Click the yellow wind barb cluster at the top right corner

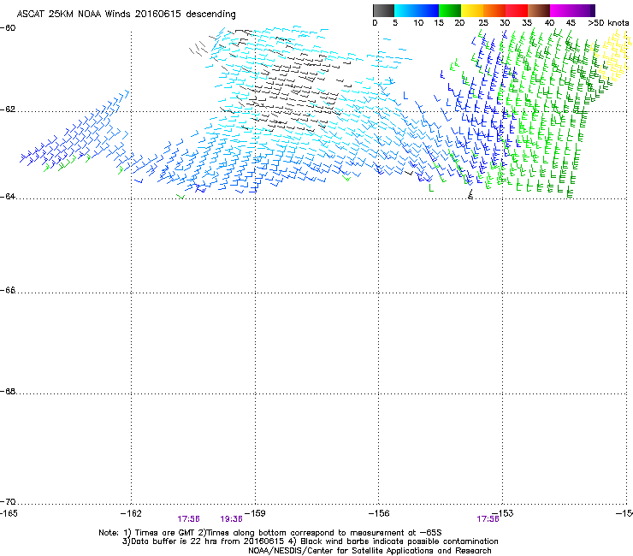coord(612,56)
